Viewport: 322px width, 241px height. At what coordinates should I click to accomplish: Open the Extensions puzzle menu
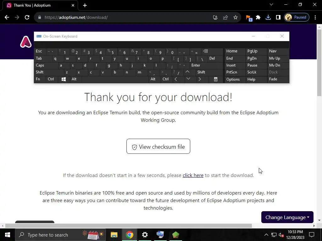click(x=258, y=18)
